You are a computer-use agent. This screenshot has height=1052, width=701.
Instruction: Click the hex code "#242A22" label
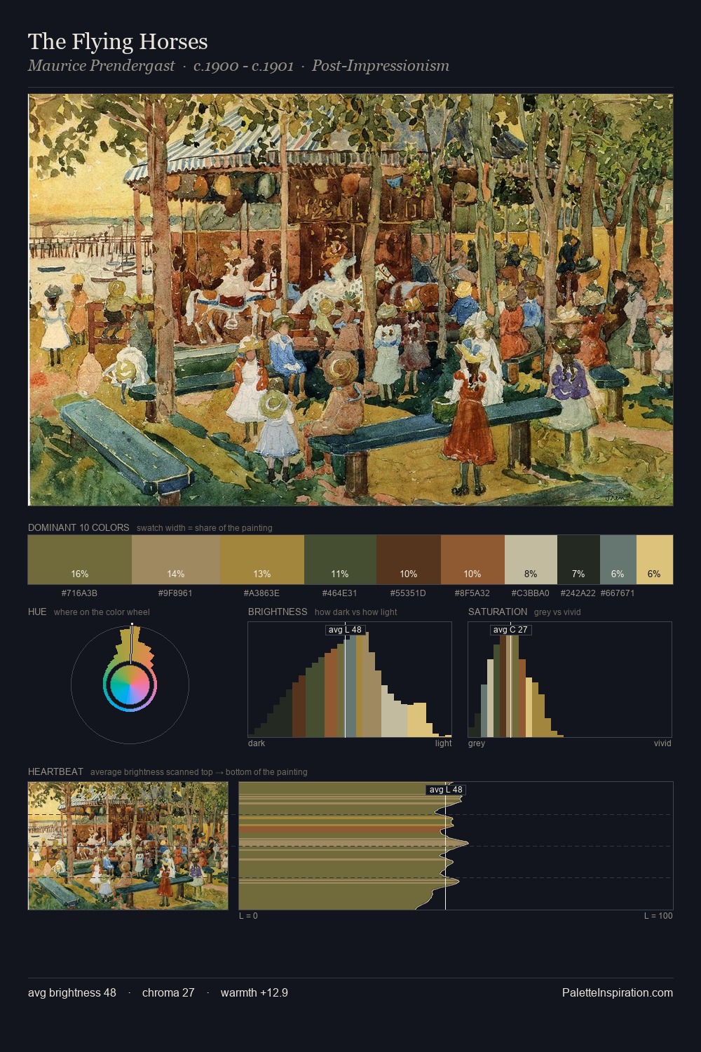578,593
